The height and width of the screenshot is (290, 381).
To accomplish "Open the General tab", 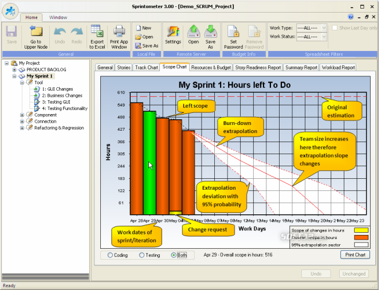I will [105, 68].
